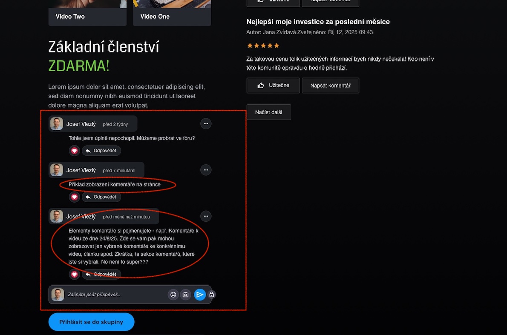Open options menu for 7-minutes-old comment
The image size is (507, 335).
pyautogui.click(x=206, y=170)
